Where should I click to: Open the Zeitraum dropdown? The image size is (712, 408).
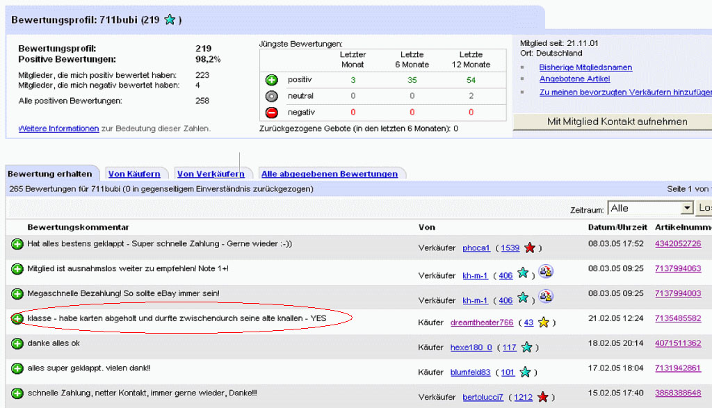point(687,209)
